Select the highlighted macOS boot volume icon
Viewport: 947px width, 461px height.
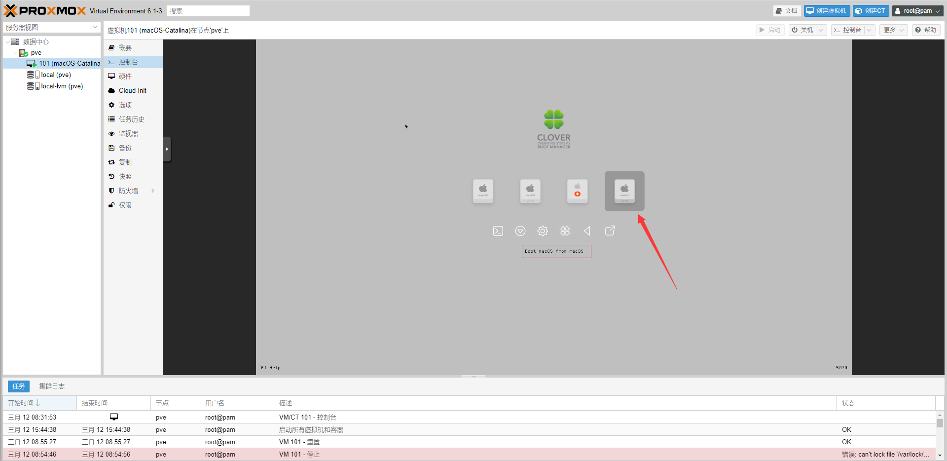[624, 191]
